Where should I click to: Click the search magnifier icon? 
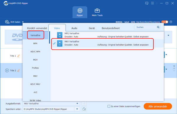pyautogui.click(x=158, y=27)
